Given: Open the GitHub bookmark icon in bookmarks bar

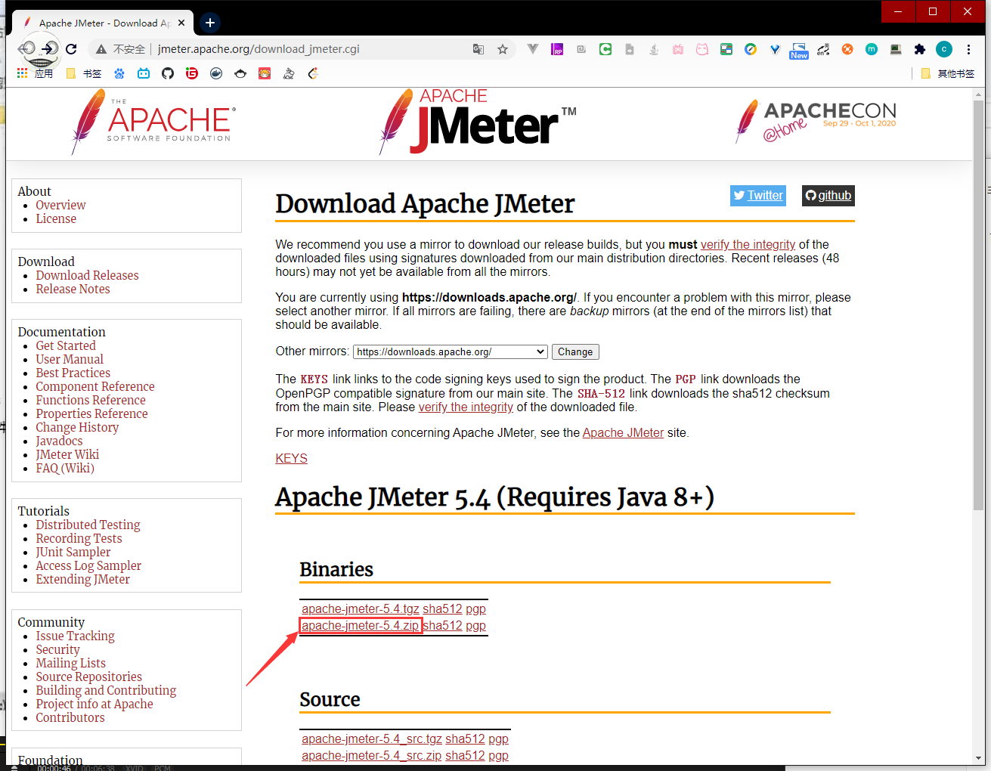Looking at the screenshot, I should point(168,73).
